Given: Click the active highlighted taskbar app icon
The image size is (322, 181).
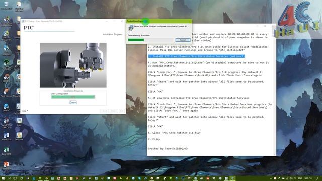Looking at the screenshot, I should (x=232, y=178).
